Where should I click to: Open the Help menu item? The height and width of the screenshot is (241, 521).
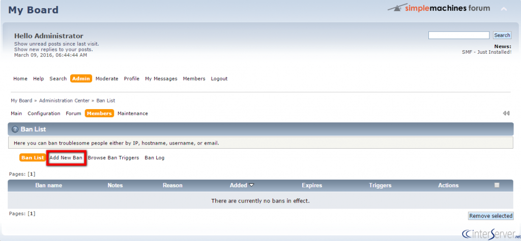point(39,79)
